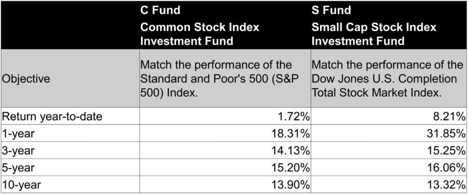Select the C Fund header cell
This screenshot has width=468, height=194.
(225, 25)
